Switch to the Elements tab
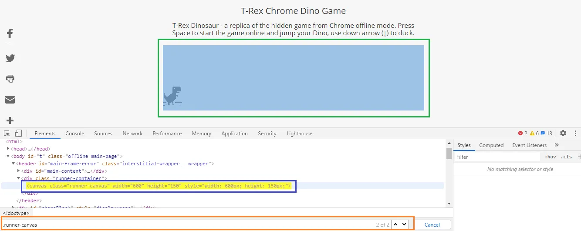 tap(45, 134)
